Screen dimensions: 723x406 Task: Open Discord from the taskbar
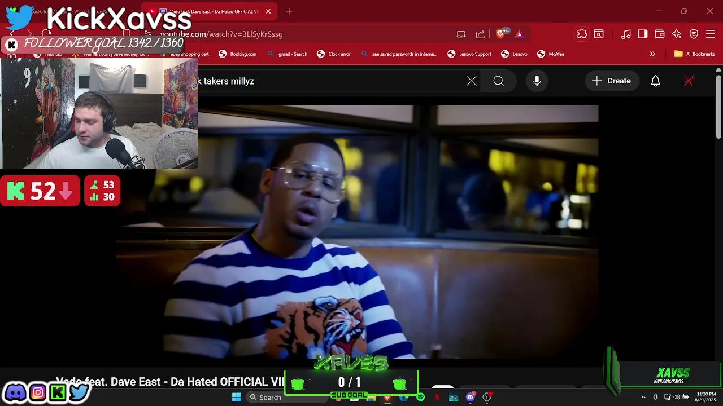point(471,397)
